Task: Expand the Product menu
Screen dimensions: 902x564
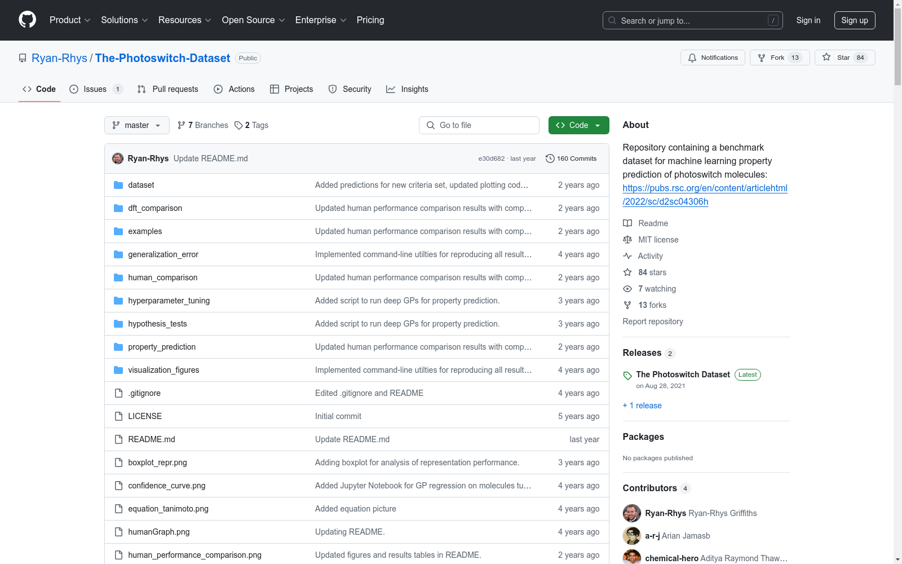Action: tap(70, 20)
